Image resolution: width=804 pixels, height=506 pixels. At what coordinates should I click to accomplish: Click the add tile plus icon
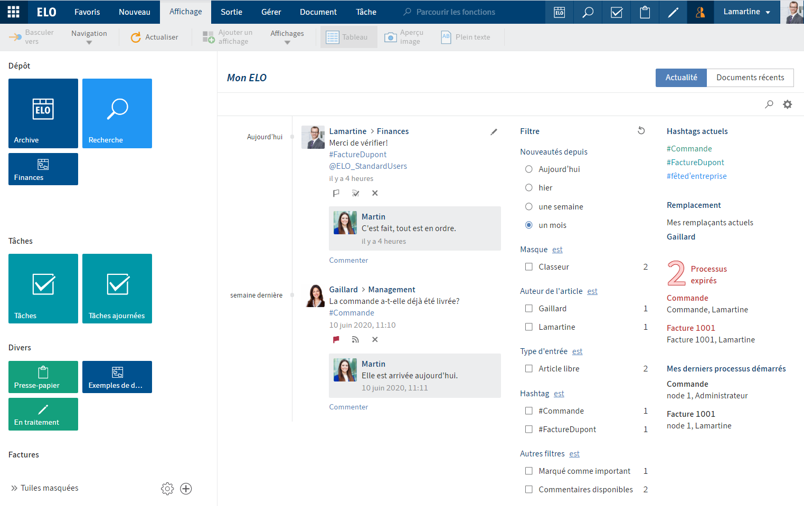(186, 489)
